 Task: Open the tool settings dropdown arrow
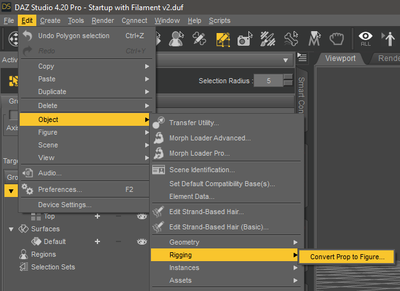(285, 60)
